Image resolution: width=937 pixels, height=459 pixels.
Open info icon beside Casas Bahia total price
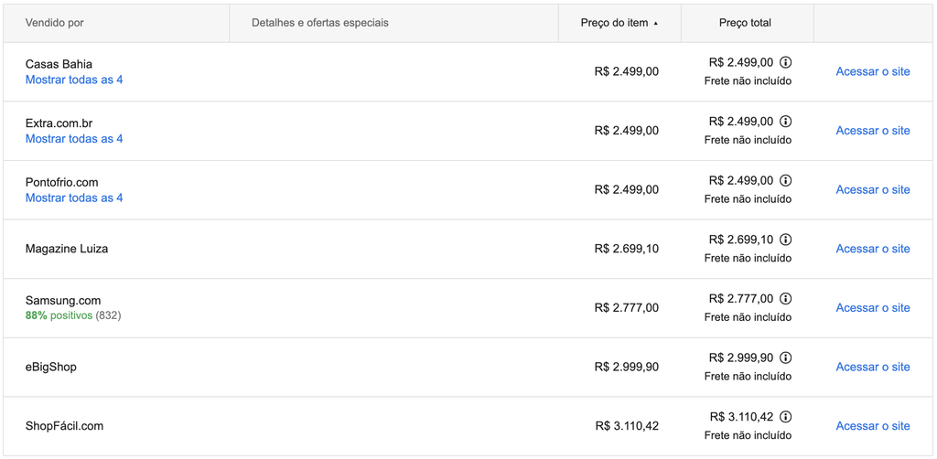(786, 62)
